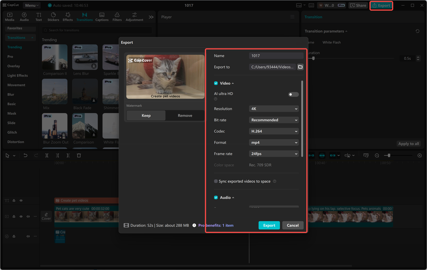The width and height of the screenshot is (427, 270).
Task: Adjust the transition Duration slider handle
Action: (313, 58)
